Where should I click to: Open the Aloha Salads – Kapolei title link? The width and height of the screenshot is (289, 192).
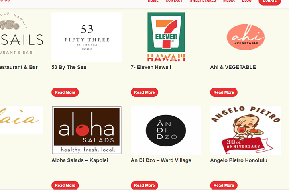pyautogui.click(x=79, y=160)
